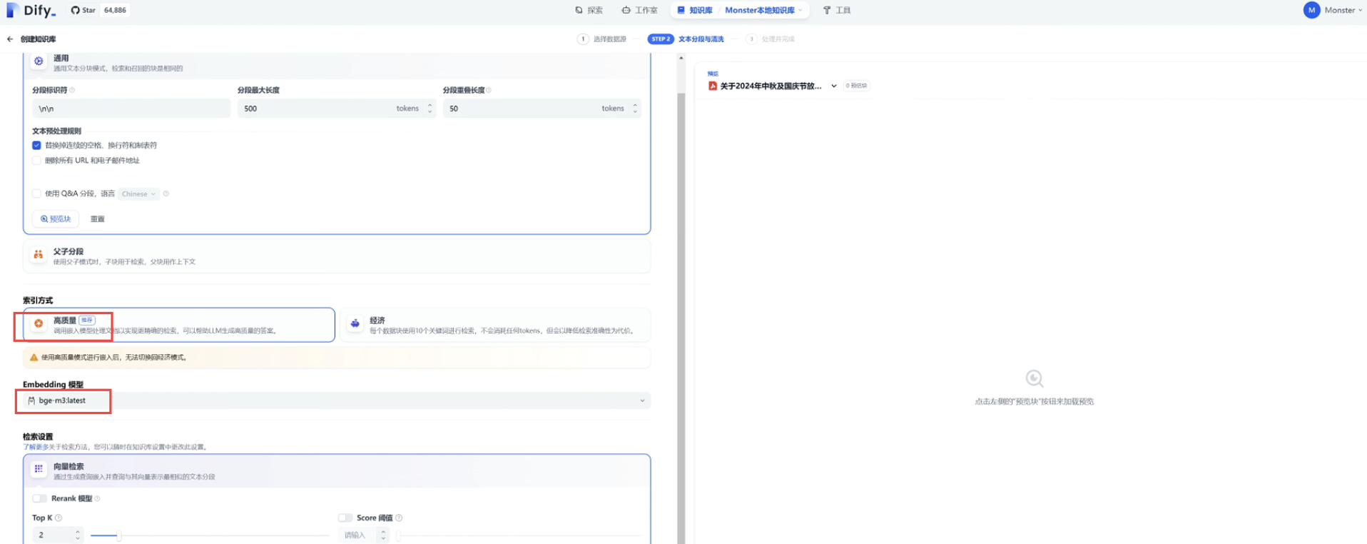Viewport: 1367px width, 544px height.
Task: Show help next to Q&A language selector
Action: (x=166, y=193)
